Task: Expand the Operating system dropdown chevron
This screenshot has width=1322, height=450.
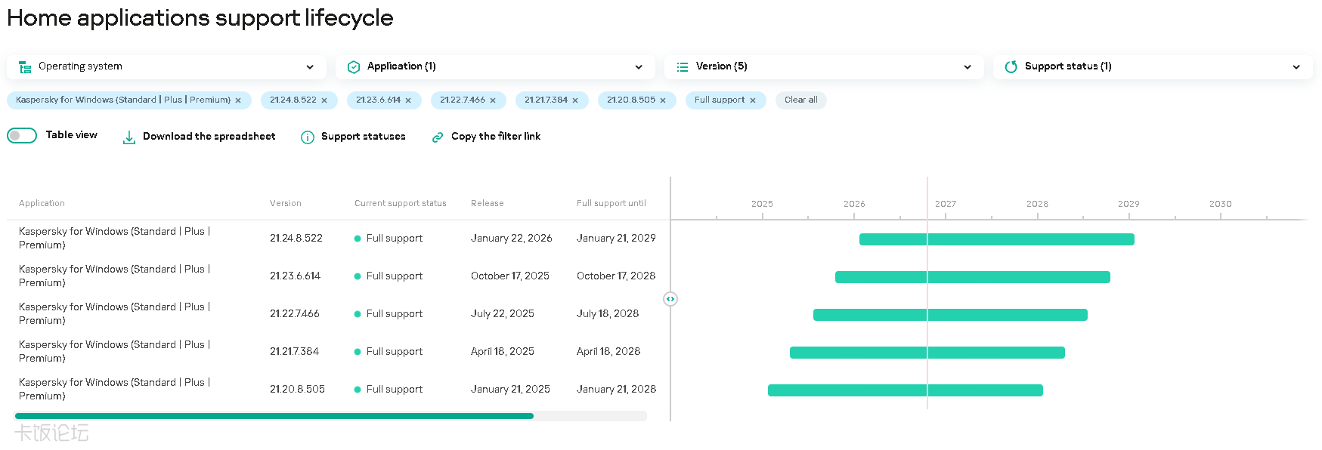Action: pyautogui.click(x=310, y=67)
